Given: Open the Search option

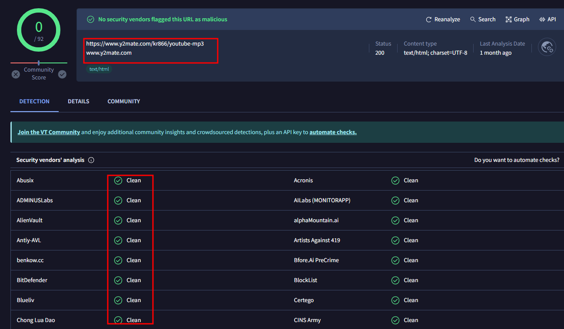Looking at the screenshot, I should pos(483,20).
